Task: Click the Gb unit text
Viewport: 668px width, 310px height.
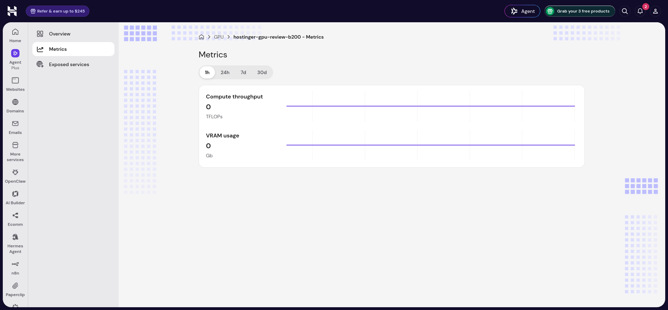Action: (x=209, y=156)
